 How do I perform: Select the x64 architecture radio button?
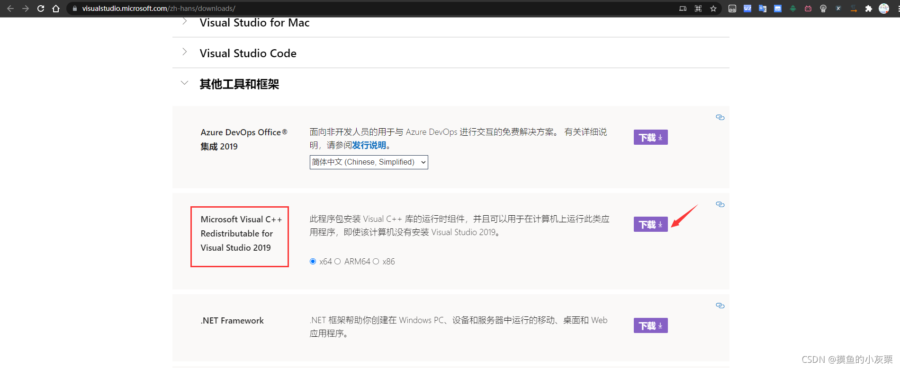[313, 262]
